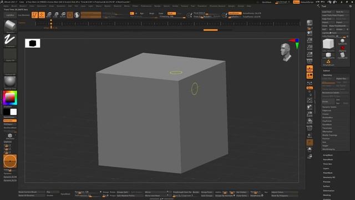Expand DynaMesh subsection in Geometry
The height and width of the screenshot is (200, 355).
pyautogui.click(x=327, y=124)
